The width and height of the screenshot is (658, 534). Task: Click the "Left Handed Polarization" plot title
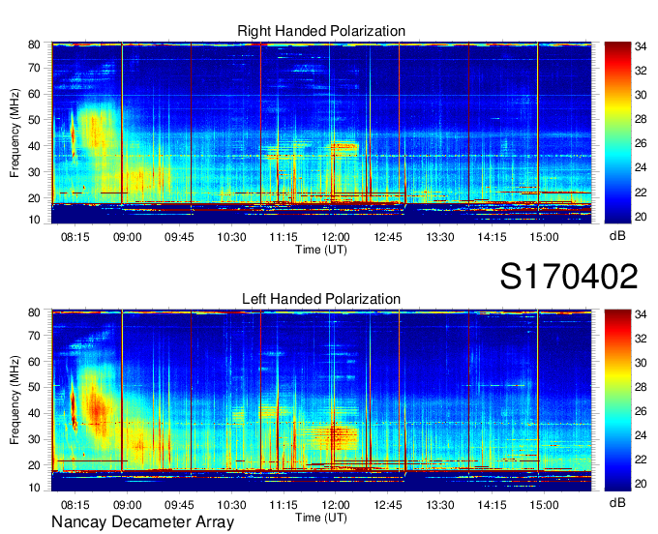coord(321,299)
